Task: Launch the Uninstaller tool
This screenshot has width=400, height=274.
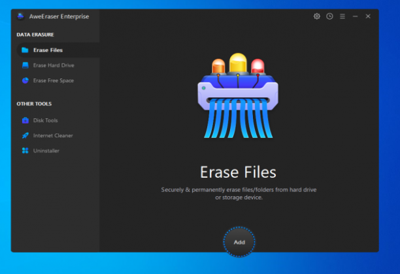Action: [58, 150]
